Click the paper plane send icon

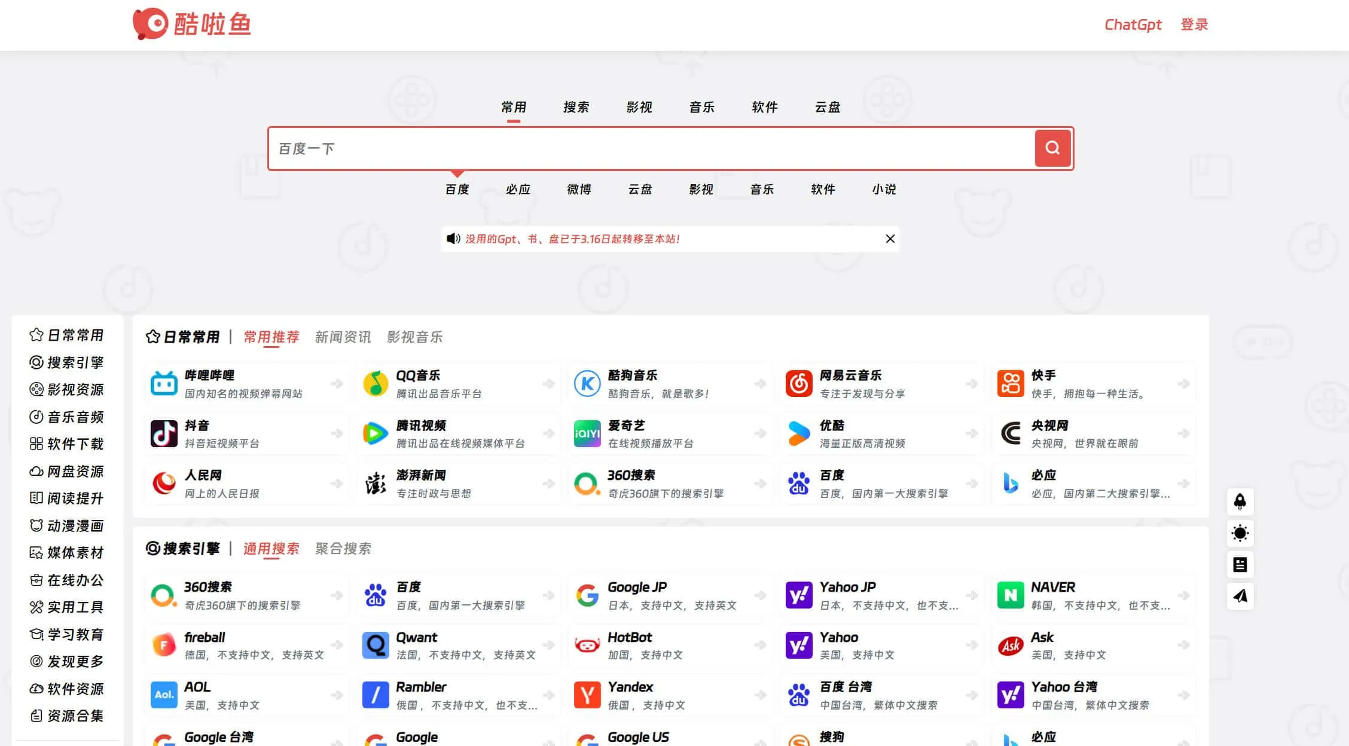coord(1240,595)
